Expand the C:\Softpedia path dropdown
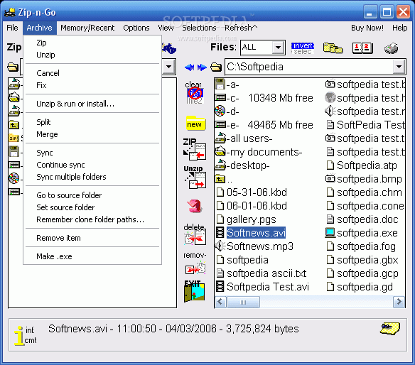The height and width of the screenshot is (365, 415). (399, 67)
